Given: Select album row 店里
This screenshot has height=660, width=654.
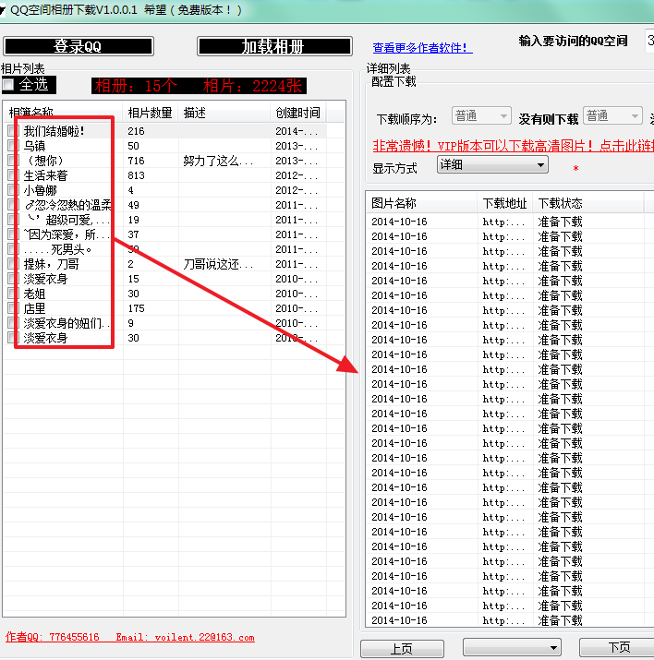Looking at the screenshot, I should click(167, 308).
